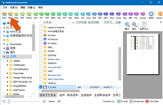Select the DIFF conversion icon
163x105 pixels.
pyautogui.click(x=106, y=15)
